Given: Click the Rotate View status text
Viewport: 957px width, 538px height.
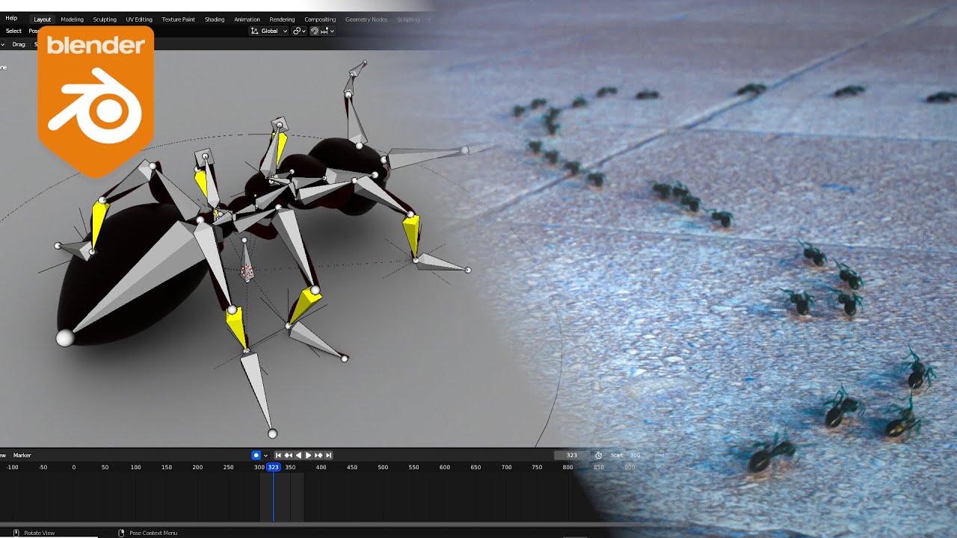Looking at the screenshot, I should [39, 533].
